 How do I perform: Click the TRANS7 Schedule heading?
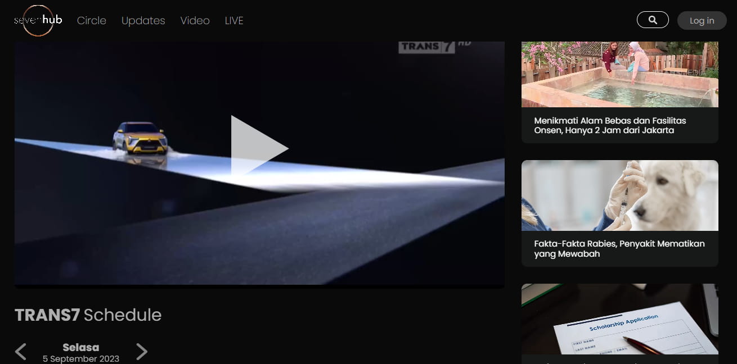tap(88, 315)
